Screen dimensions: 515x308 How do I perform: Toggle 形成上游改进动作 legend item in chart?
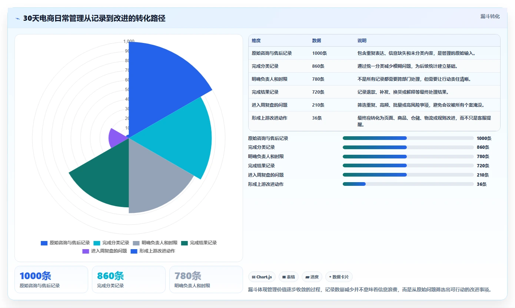click(153, 251)
